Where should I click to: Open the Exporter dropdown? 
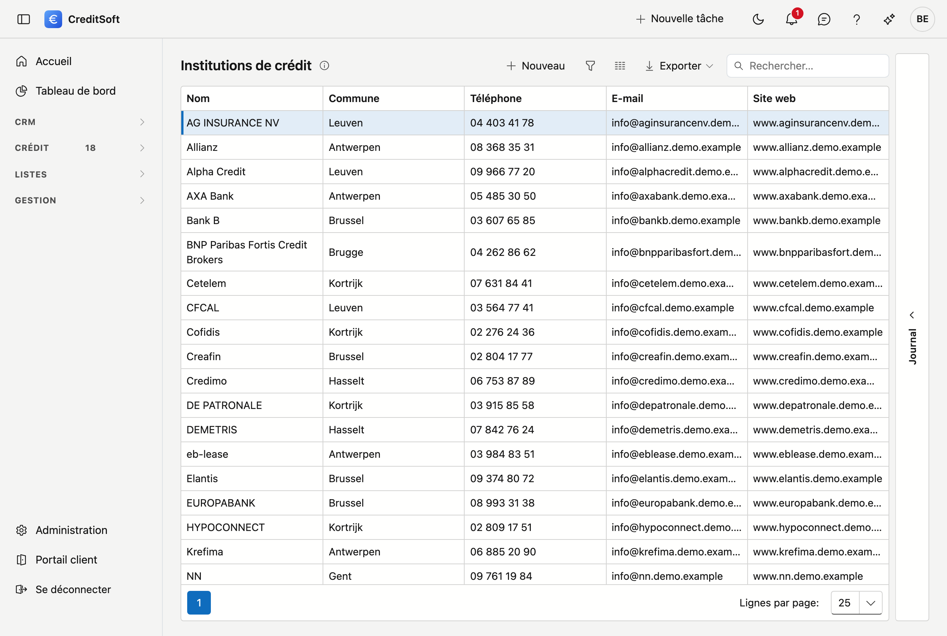click(679, 66)
